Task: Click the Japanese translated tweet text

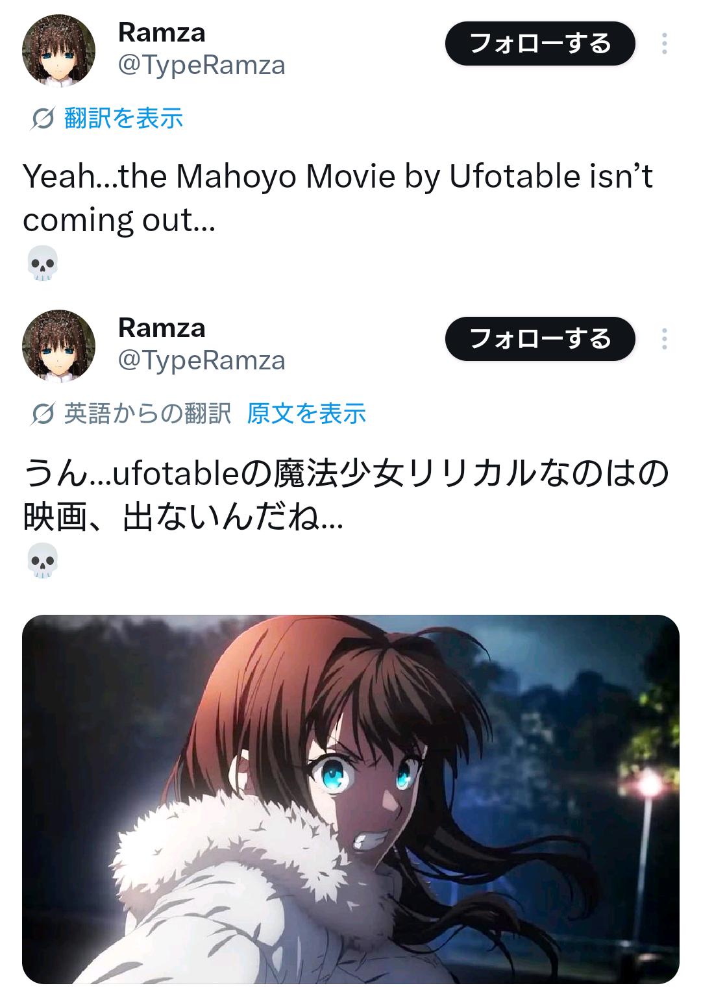Action: 346,495
